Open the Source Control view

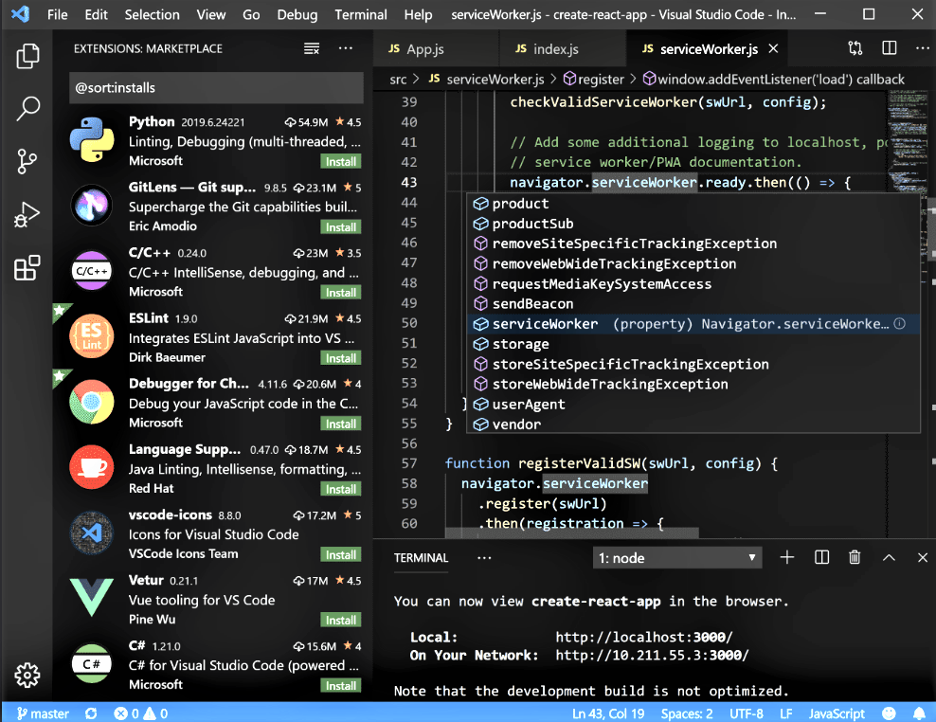(x=27, y=161)
